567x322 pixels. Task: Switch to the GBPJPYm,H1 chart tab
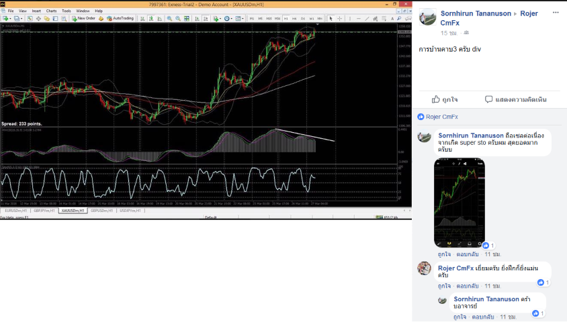click(x=44, y=211)
